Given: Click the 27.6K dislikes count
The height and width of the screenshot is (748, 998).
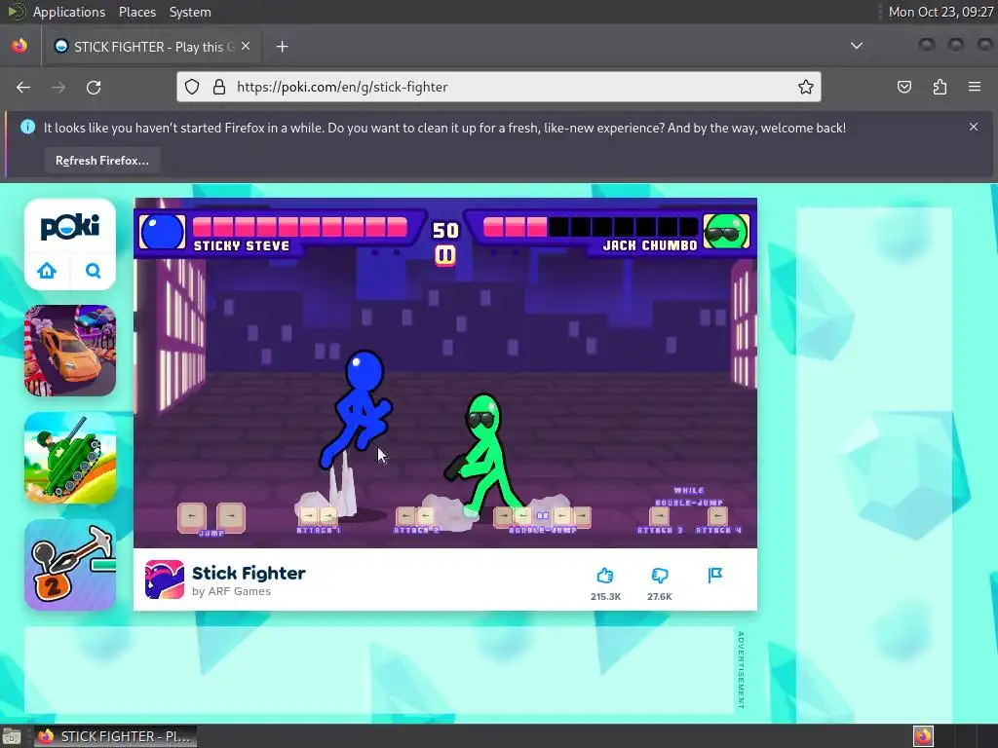Looking at the screenshot, I should tap(660, 597).
